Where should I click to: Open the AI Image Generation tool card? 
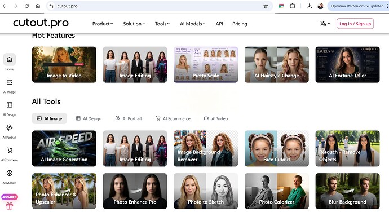point(64,148)
